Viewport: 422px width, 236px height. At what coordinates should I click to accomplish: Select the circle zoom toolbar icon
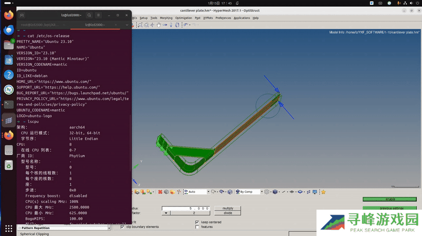(140, 25)
